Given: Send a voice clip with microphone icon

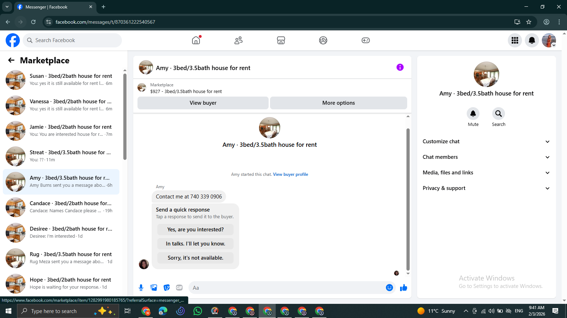Looking at the screenshot, I should pyautogui.click(x=141, y=288).
